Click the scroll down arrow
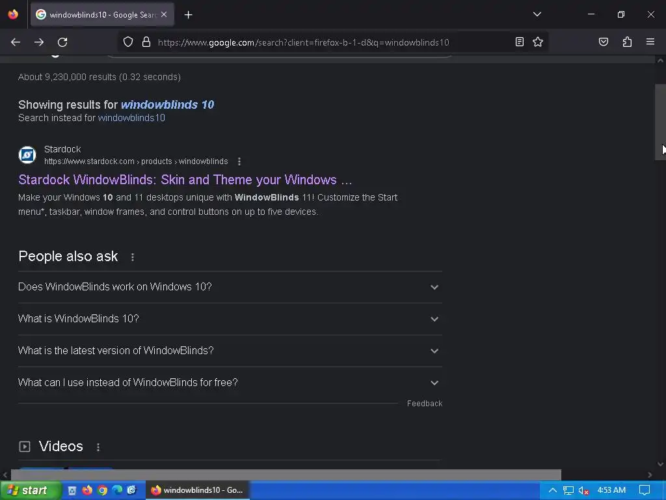 660,464
